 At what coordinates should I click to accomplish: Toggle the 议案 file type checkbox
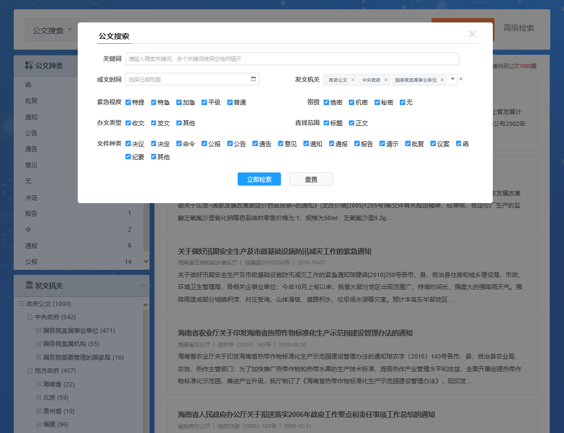coord(433,143)
